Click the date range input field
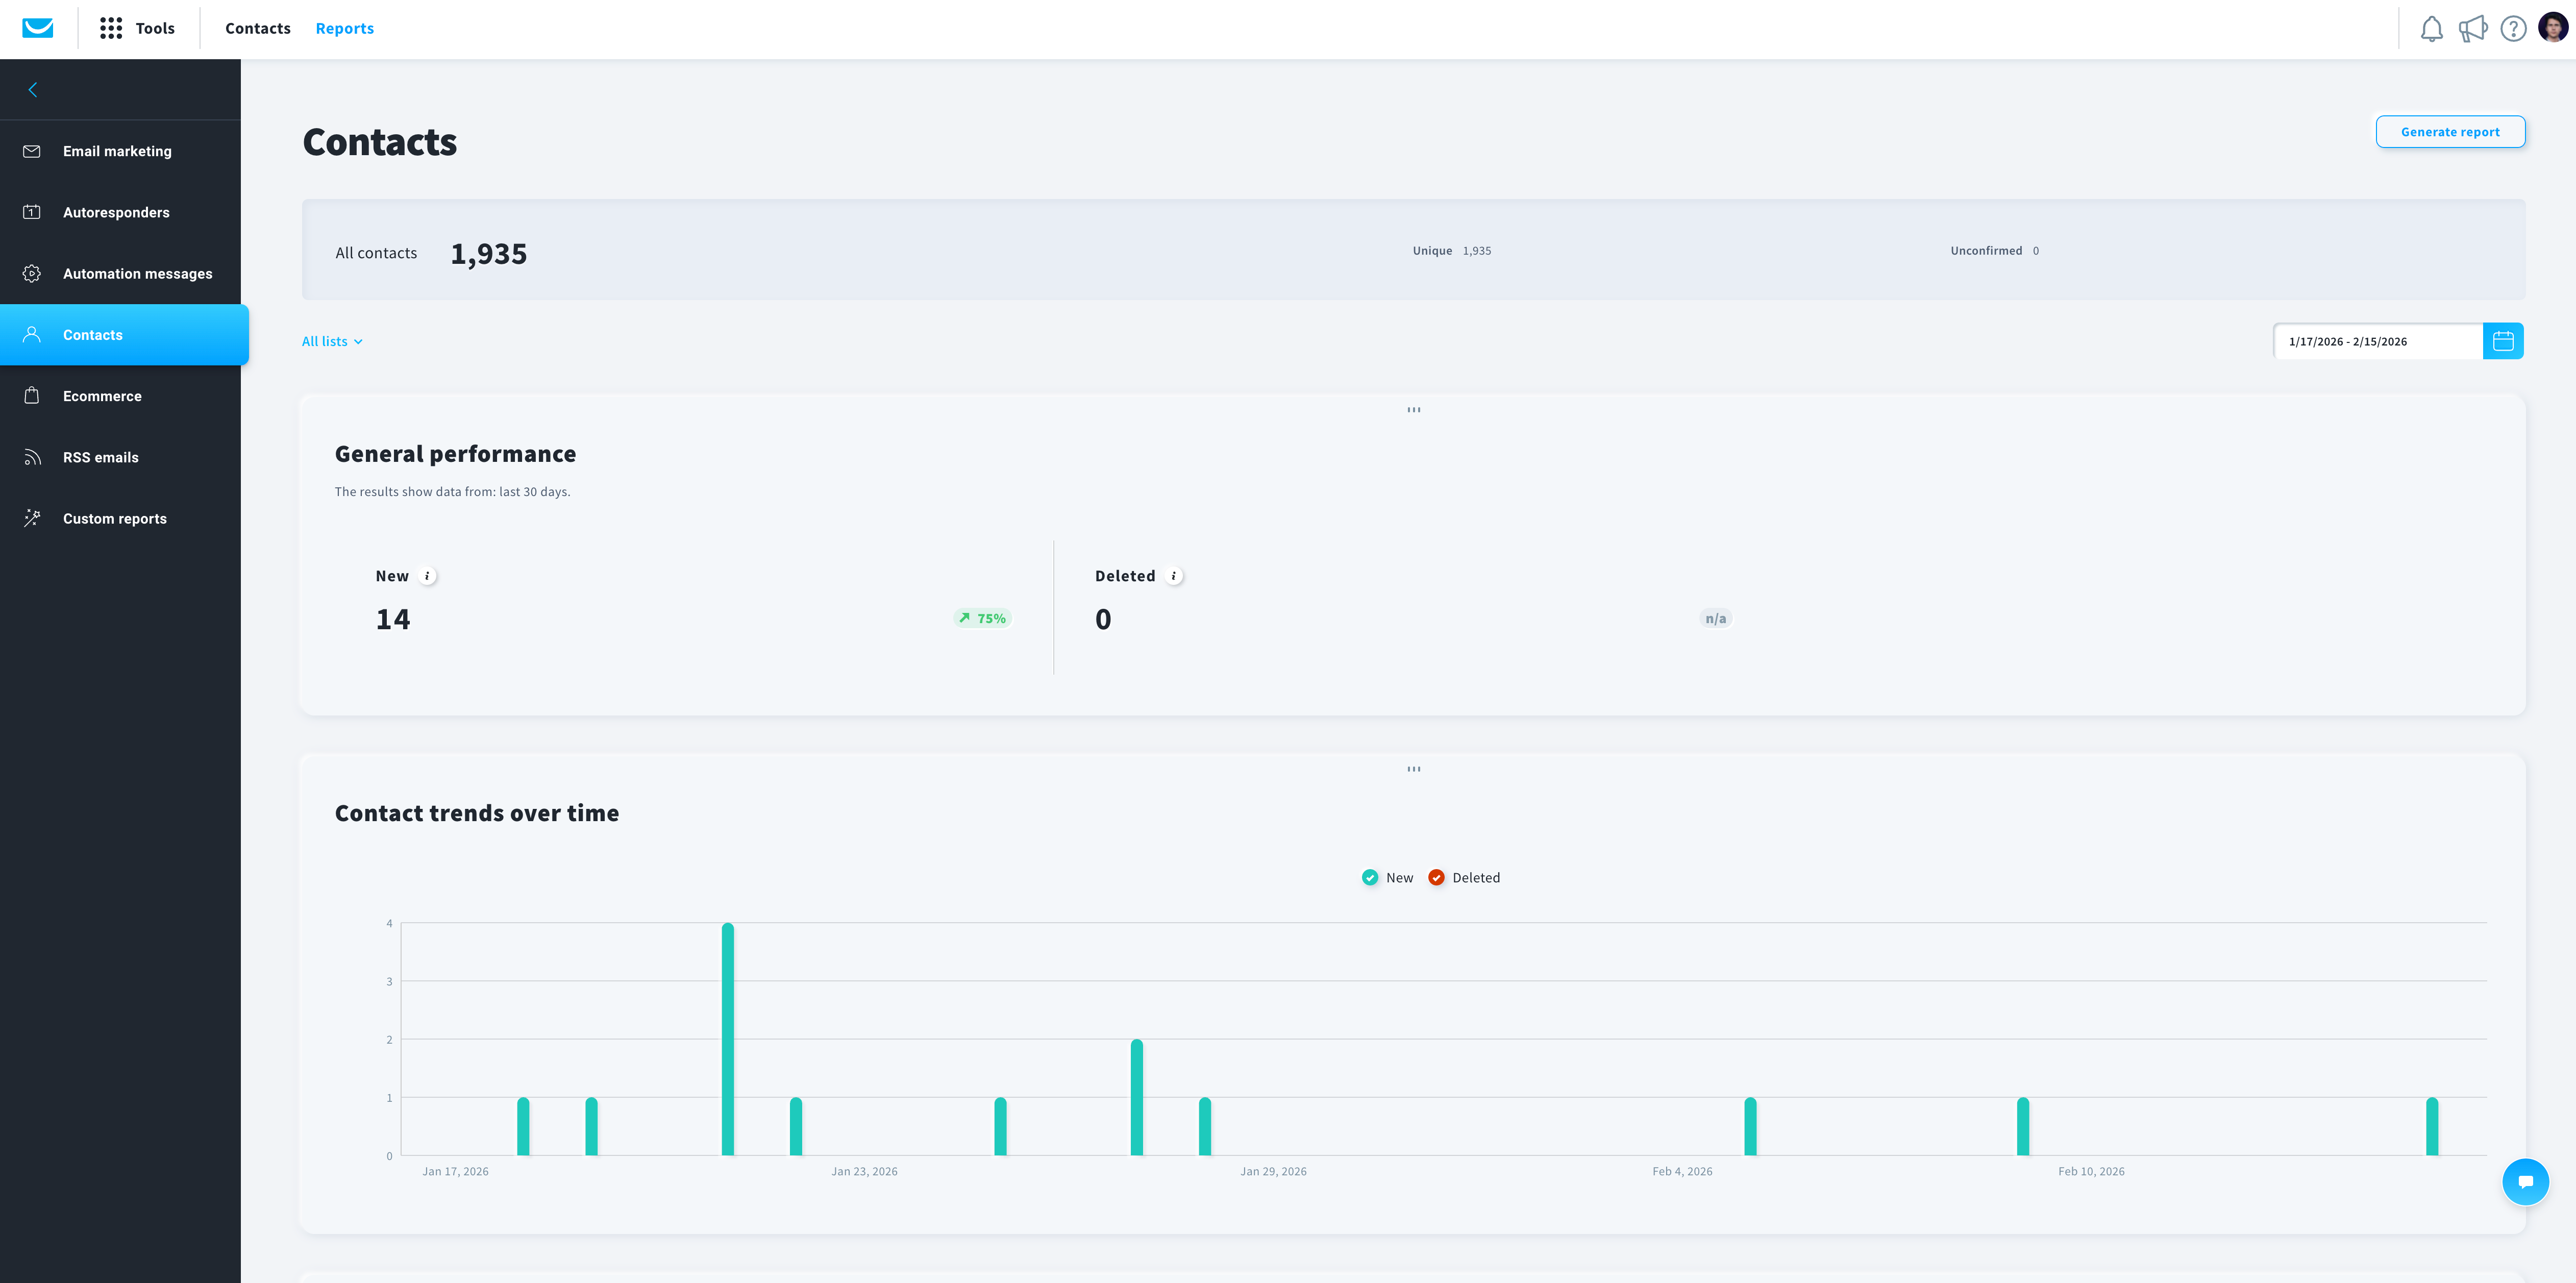Viewport: 2576px width, 1283px height. click(x=2378, y=341)
